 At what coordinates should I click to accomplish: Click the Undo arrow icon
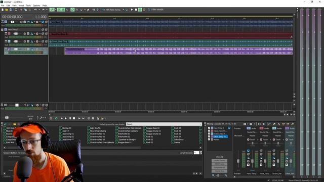click(35, 10)
